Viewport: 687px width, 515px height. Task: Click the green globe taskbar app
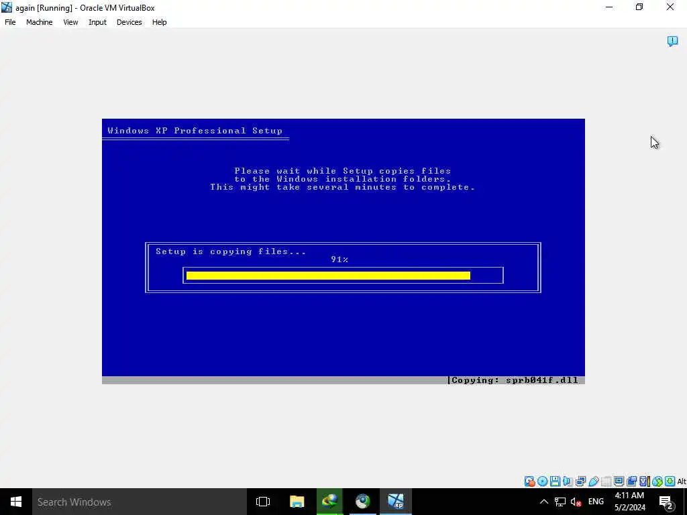pyautogui.click(x=329, y=502)
